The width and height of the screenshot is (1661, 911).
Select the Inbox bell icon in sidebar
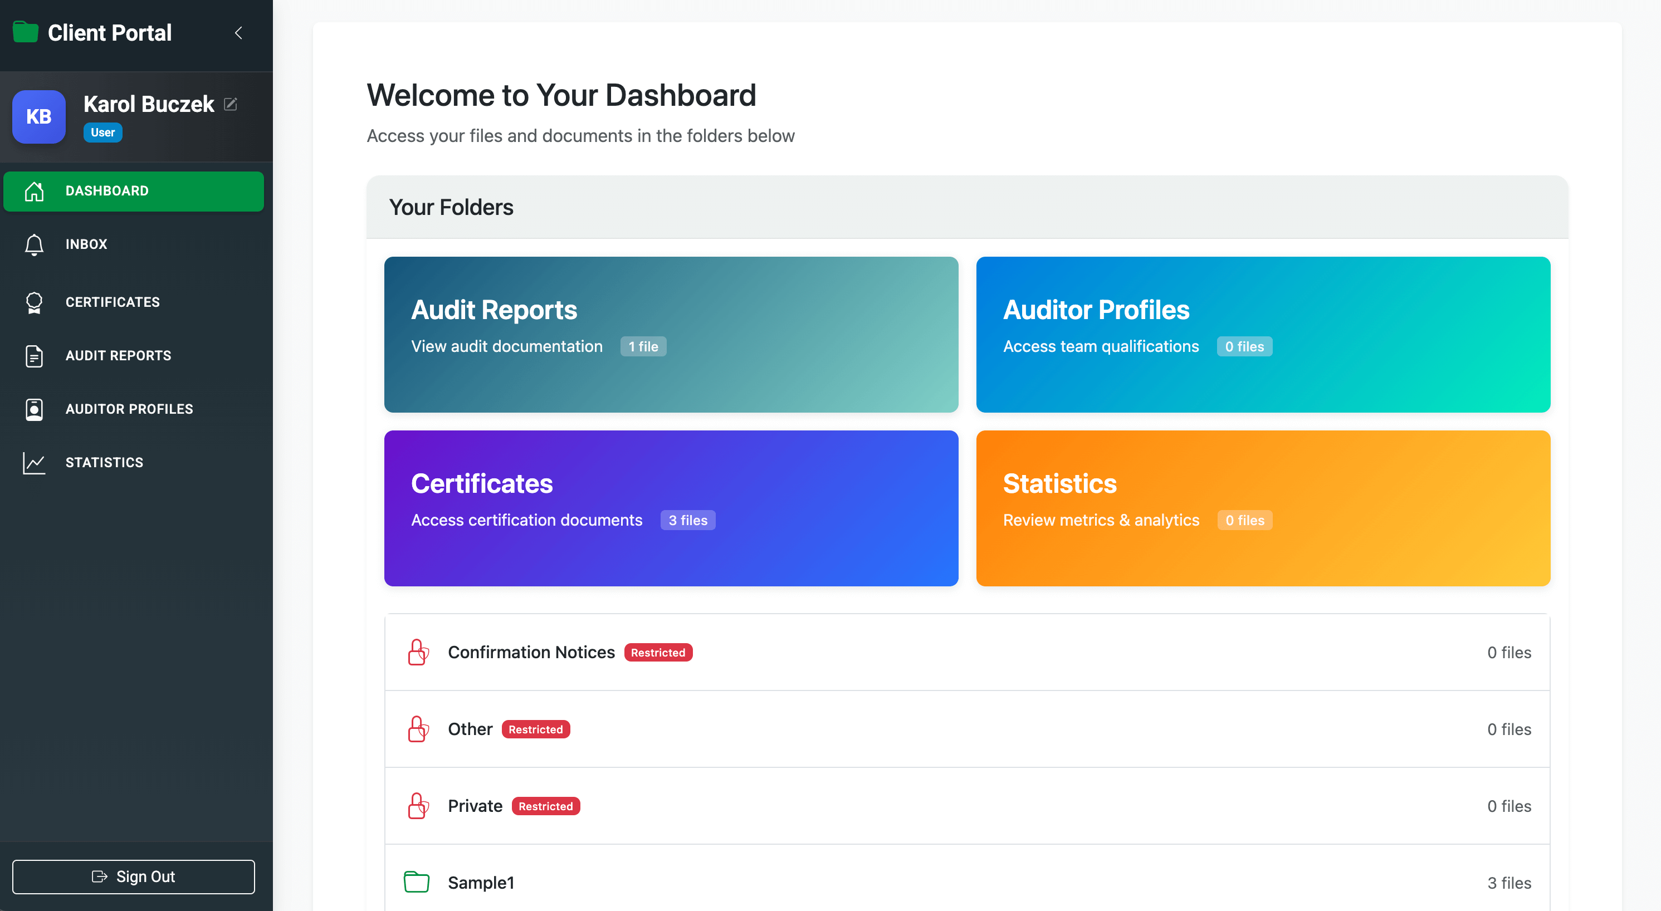[x=33, y=244]
